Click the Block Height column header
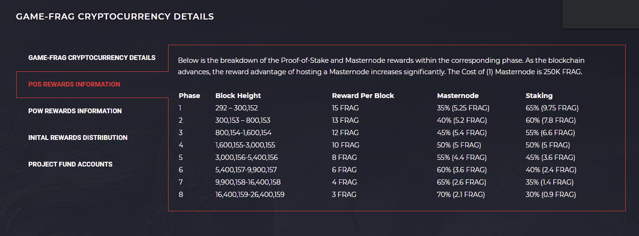This screenshot has width=639, height=236. (x=238, y=96)
